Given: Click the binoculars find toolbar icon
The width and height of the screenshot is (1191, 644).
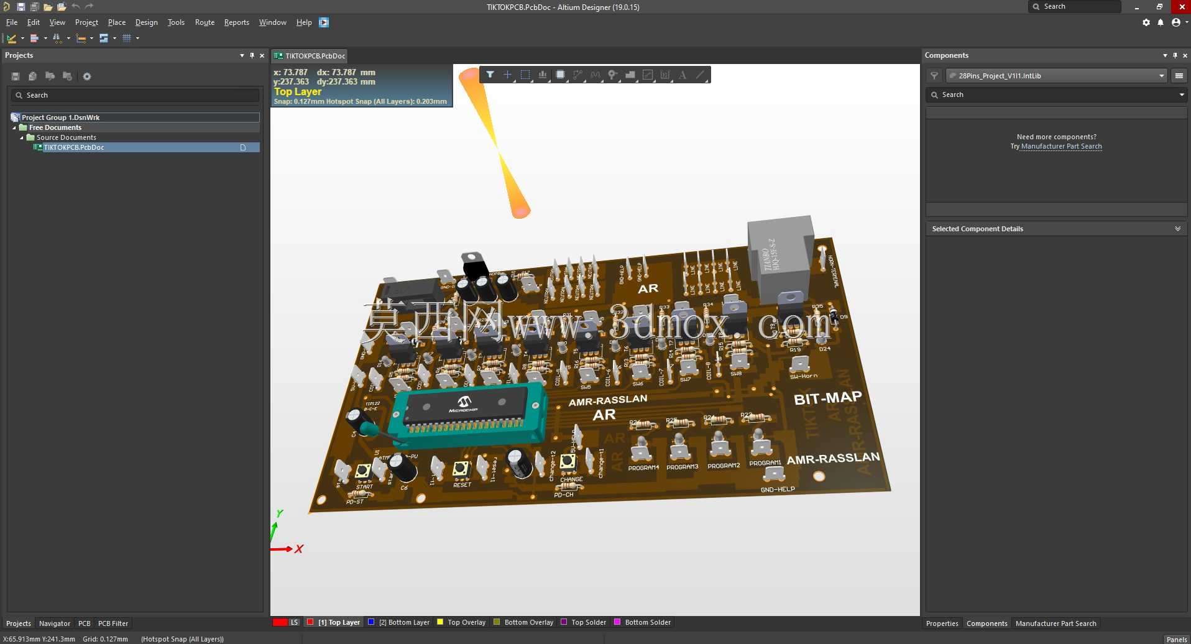Looking at the screenshot, I should (57, 39).
